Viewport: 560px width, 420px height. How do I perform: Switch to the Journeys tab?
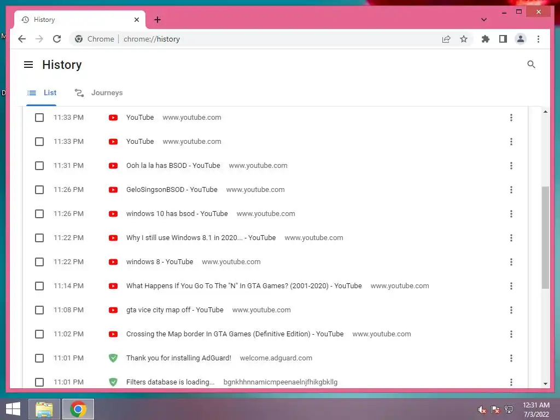coord(98,93)
